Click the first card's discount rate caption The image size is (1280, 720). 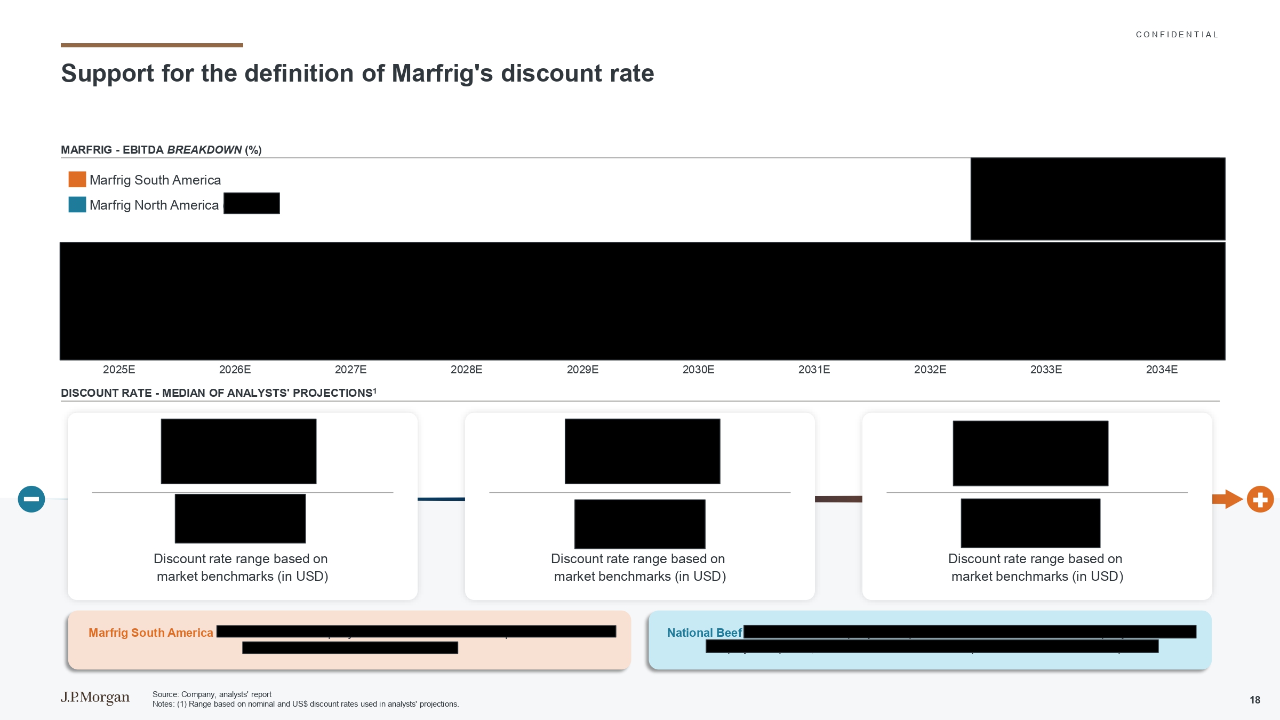click(242, 567)
